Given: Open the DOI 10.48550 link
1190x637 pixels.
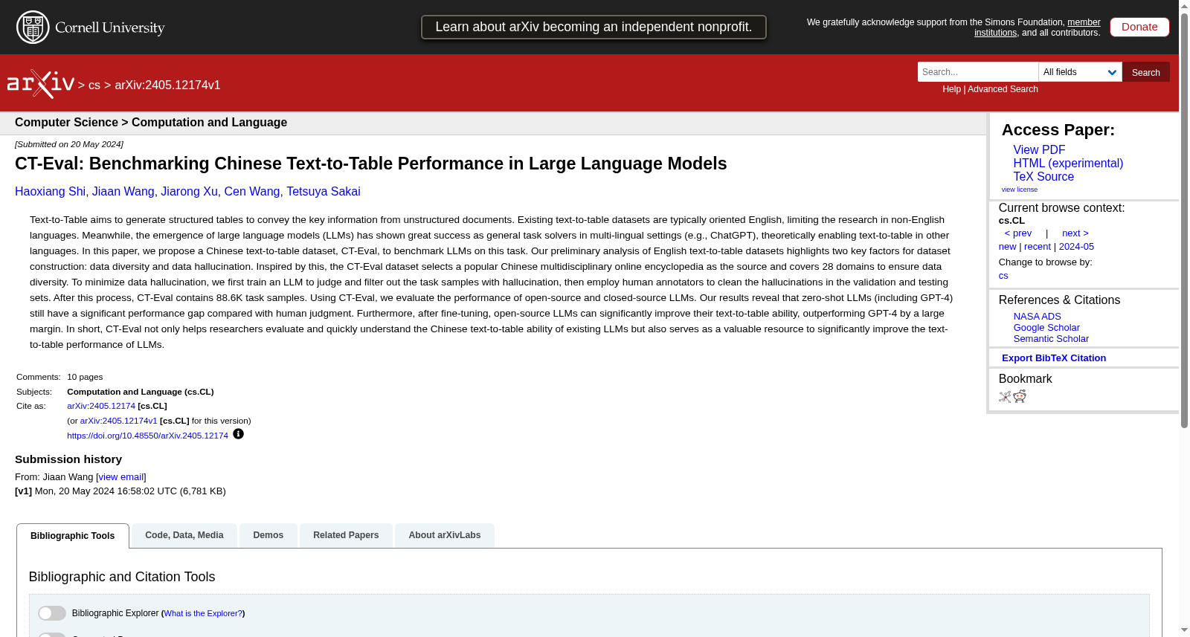Looking at the screenshot, I should [147, 436].
